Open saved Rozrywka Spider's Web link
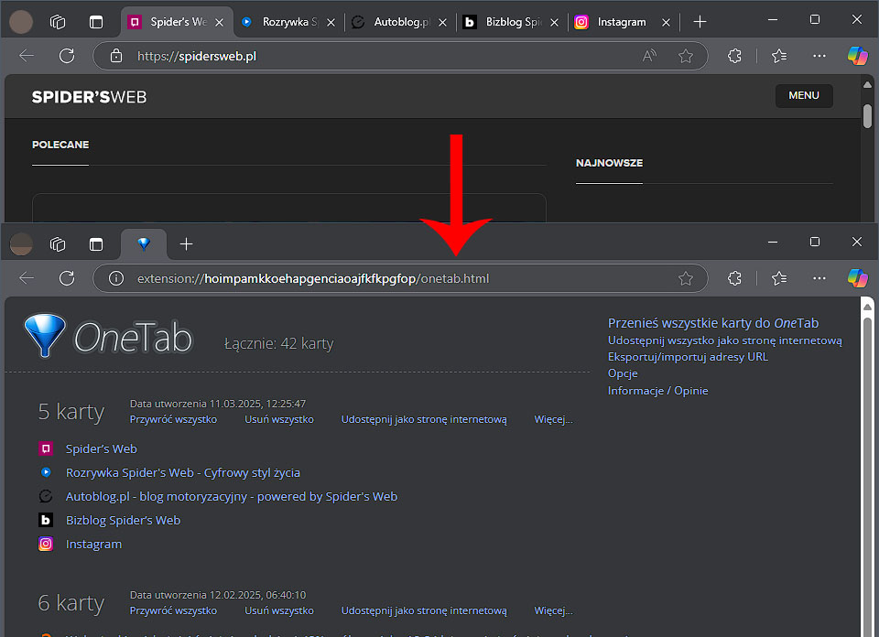This screenshot has width=879, height=637. point(183,472)
